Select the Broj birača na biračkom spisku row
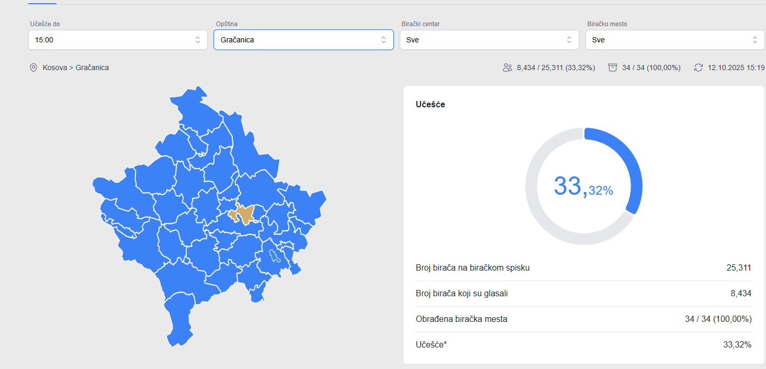This screenshot has height=369, width=766. tap(583, 268)
